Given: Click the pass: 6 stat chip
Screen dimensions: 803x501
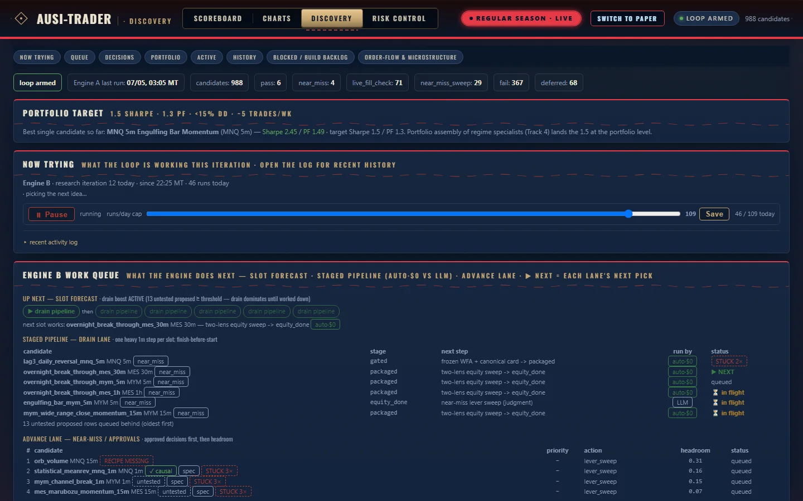Looking at the screenshot, I should [x=271, y=82].
